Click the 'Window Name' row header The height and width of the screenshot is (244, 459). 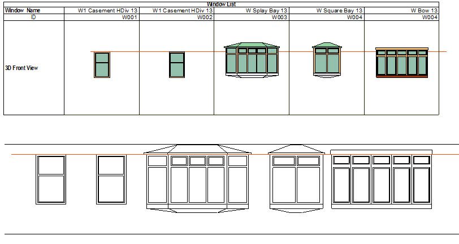pos(34,11)
